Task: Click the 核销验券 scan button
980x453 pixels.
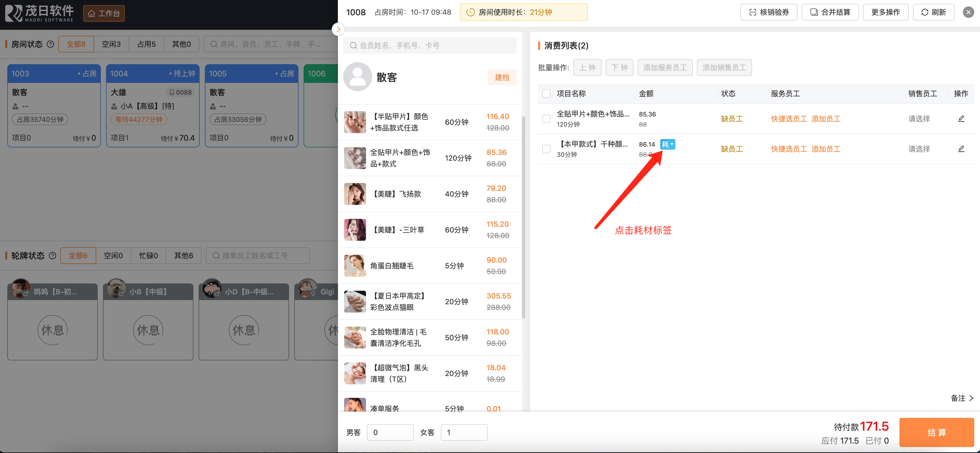Action: pos(768,12)
